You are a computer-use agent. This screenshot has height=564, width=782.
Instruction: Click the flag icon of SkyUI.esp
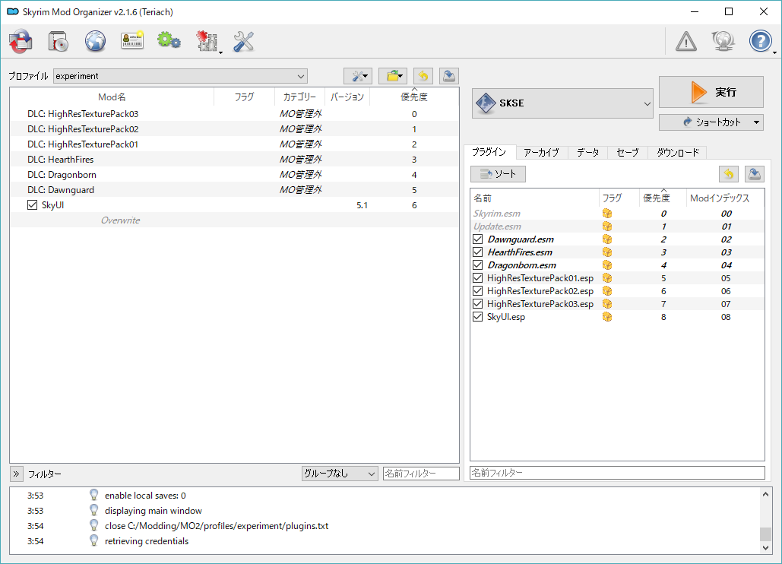click(x=607, y=317)
